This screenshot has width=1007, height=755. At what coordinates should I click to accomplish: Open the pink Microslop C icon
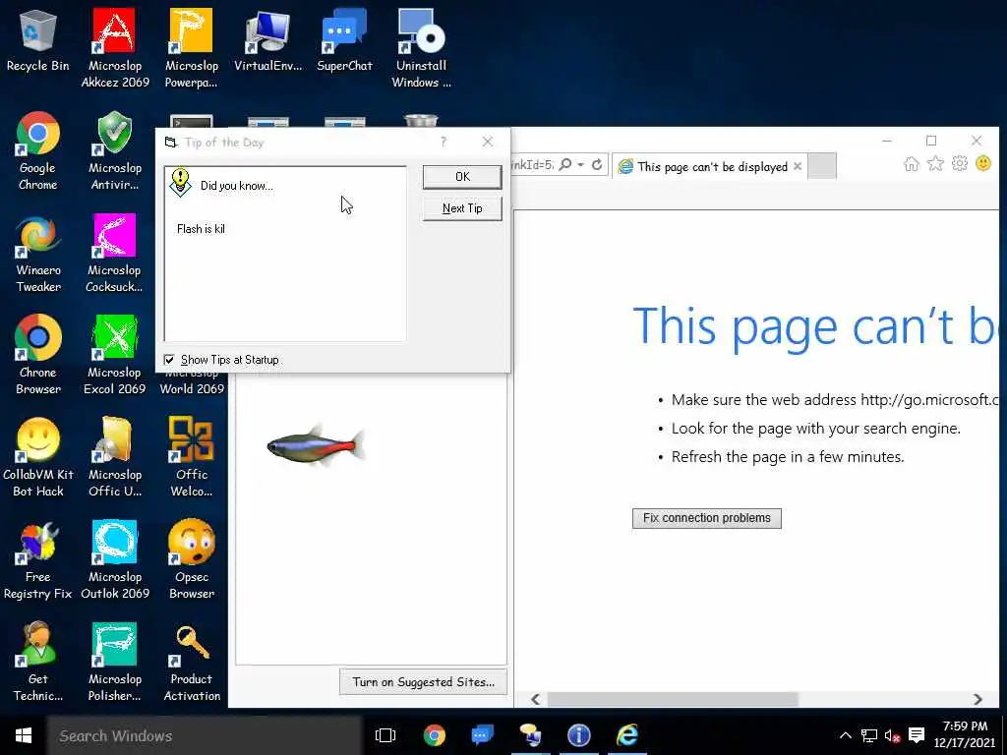point(114,253)
